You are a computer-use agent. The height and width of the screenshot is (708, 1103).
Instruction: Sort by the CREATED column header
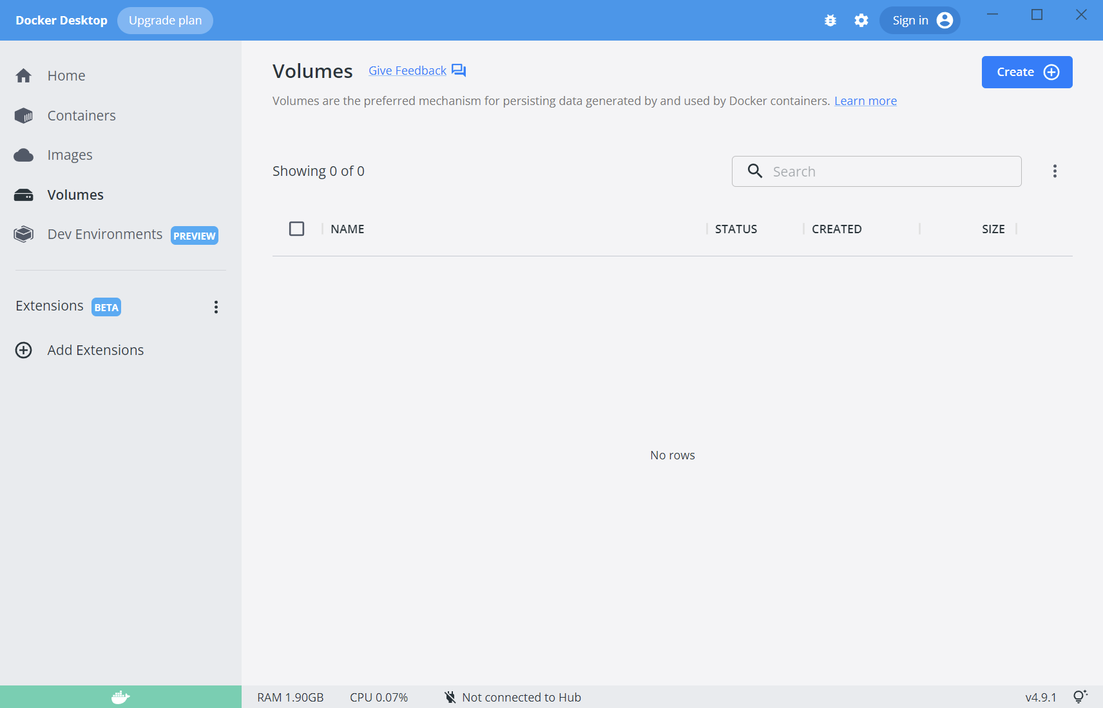837,229
